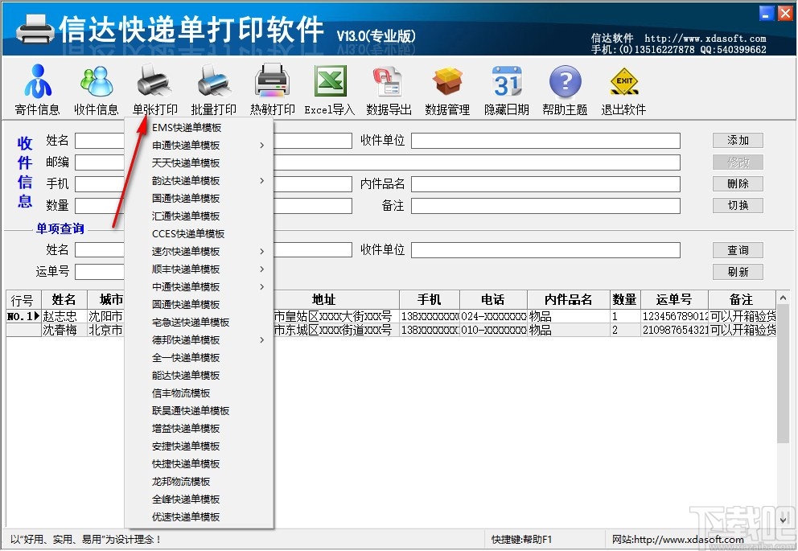Open the 批量打印 batch print tool
798x551 pixels.
point(212,88)
